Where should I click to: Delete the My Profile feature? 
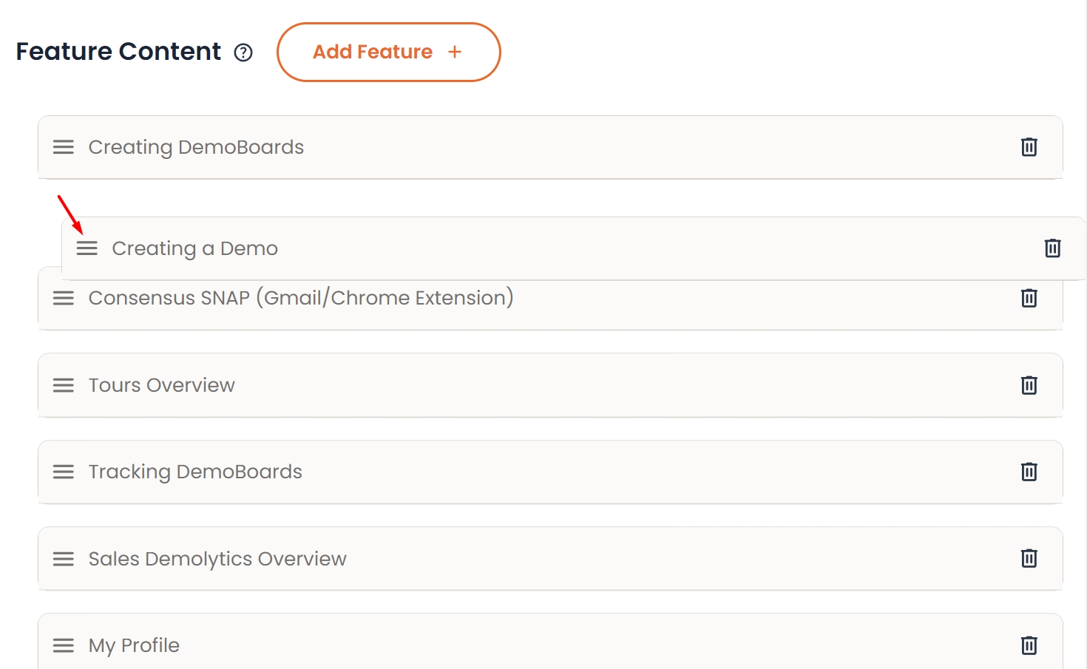[x=1029, y=645]
